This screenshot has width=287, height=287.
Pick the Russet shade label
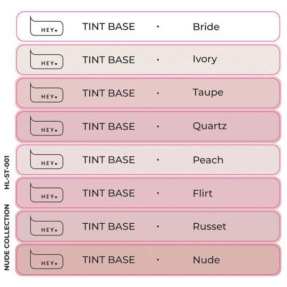click(210, 226)
